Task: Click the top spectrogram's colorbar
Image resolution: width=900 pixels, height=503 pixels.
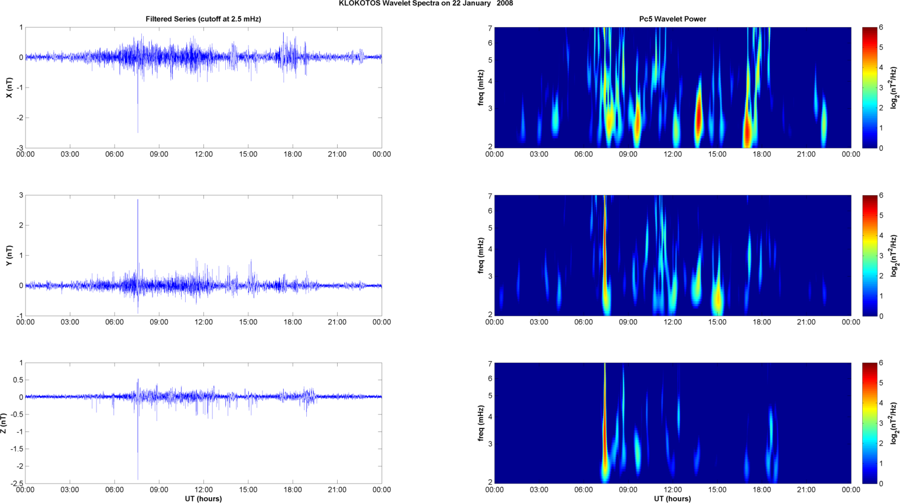Action: [x=869, y=87]
